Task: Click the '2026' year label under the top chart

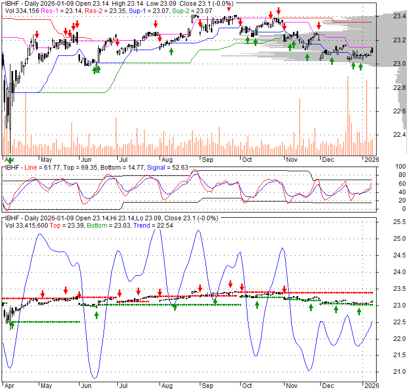Action: [371, 159]
